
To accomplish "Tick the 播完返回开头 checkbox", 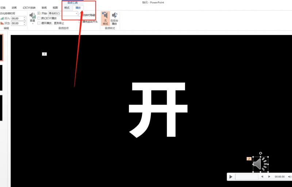I will tap(80, 22).
